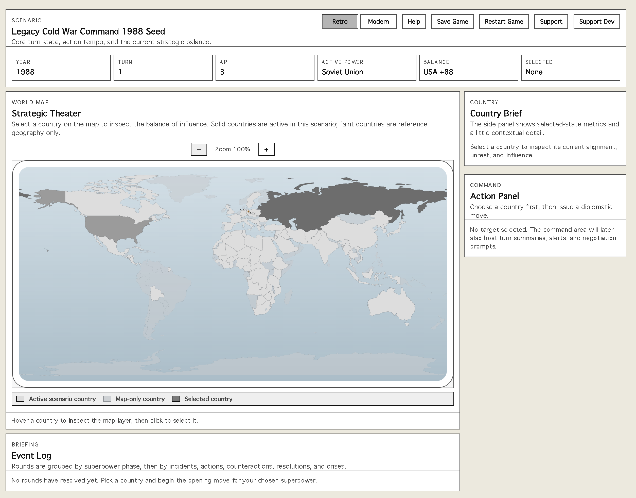
Task: Click the Selected country legend swatch
Action: coord(176,399)
